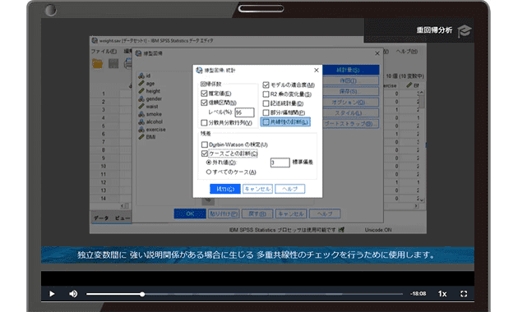Select row 14 header in data editor
The width and height of the screenshot is (518, 312).
(104, 198)
